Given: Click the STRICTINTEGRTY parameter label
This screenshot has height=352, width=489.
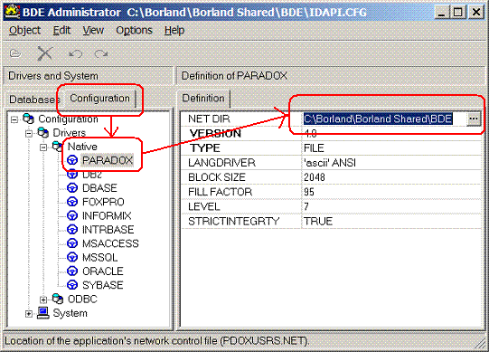Looking at the screenshot, I should (233, 221).
